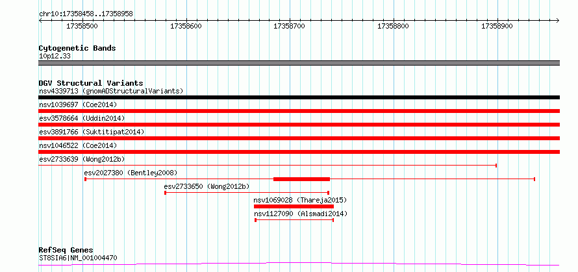The width and height of the screenshot is (578, 272).
Task: Click the red bar below nsv1046522
Action: pos(299,152)
